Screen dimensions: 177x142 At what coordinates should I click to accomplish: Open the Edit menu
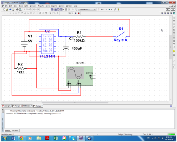[11, 6]
